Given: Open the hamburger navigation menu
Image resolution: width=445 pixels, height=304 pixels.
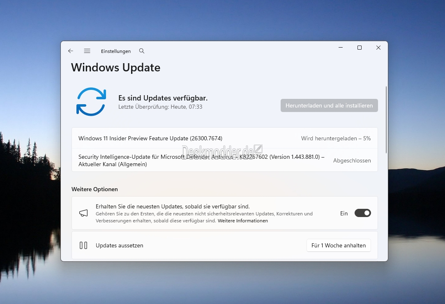Looking at the screenshot, I should 87,51.
